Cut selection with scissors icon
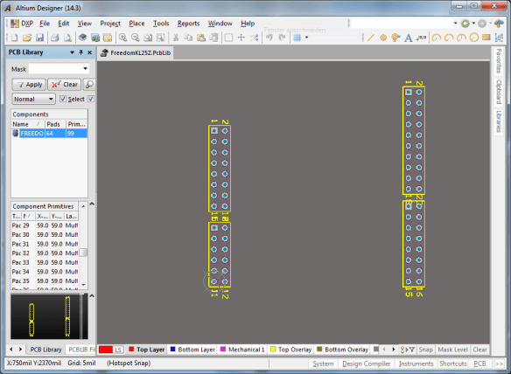The width and height of the screenshot is (511, 374). [176, 38]
